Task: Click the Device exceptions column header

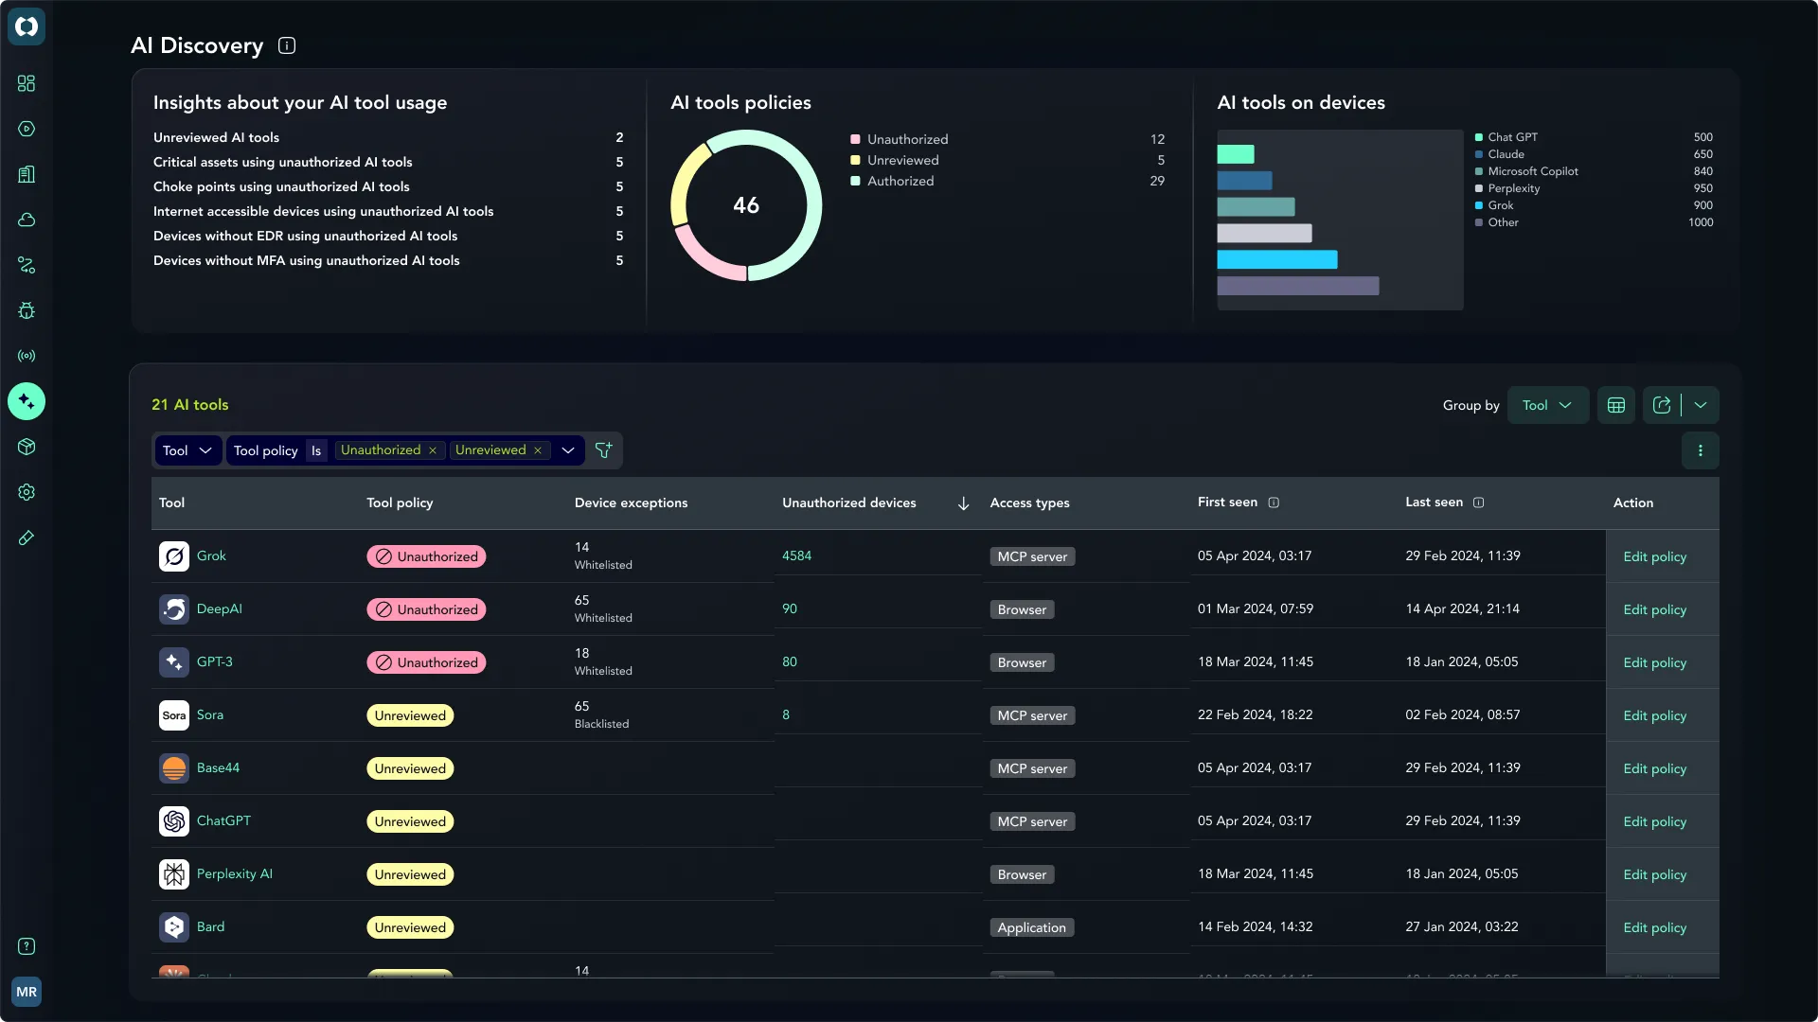Action: (631, 502)
